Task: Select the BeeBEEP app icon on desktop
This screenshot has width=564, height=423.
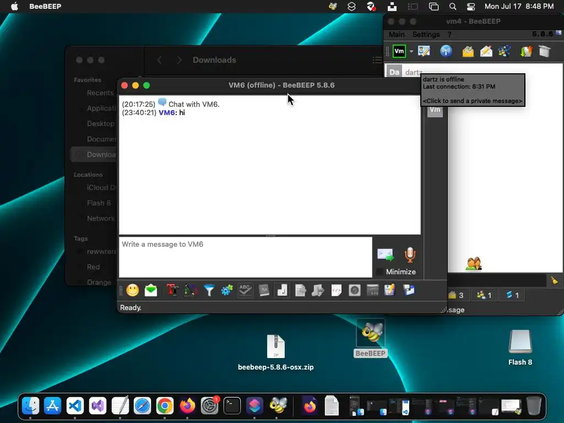Action: [x=371, y=339]
